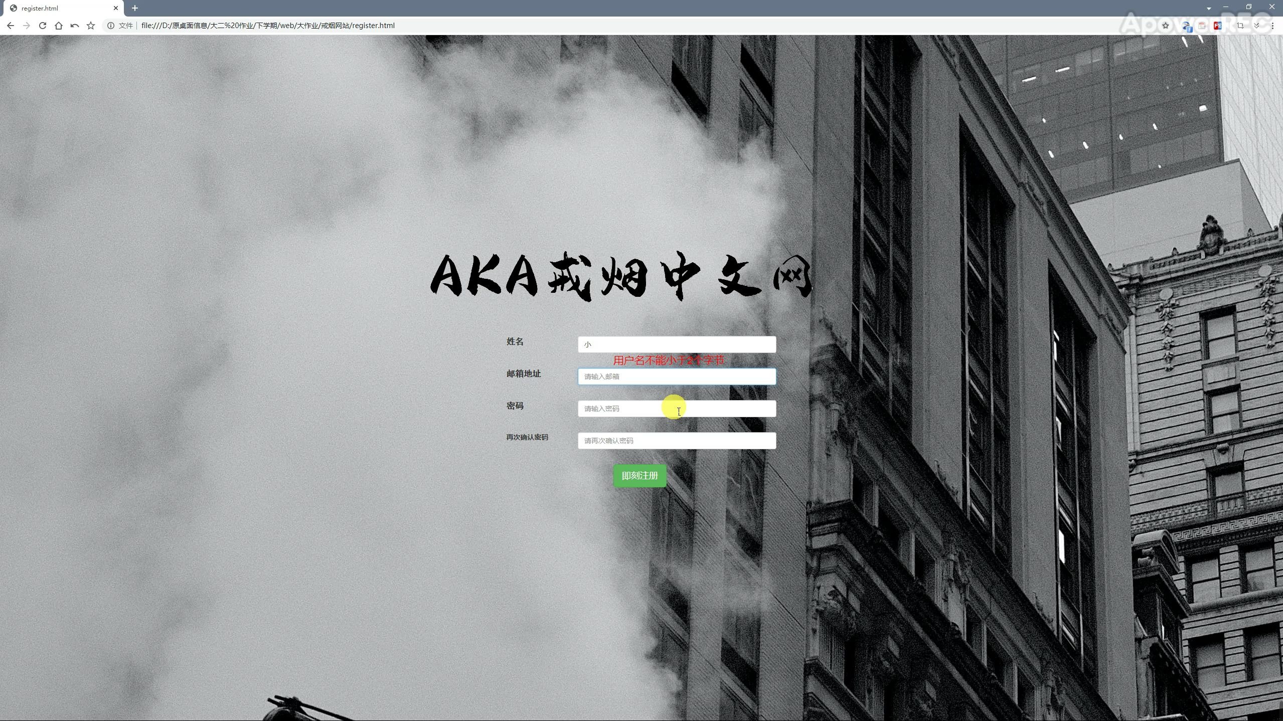Click the 密码 label
The width and height of the screenshot is (1283, 721).
(x=515, y=406)
